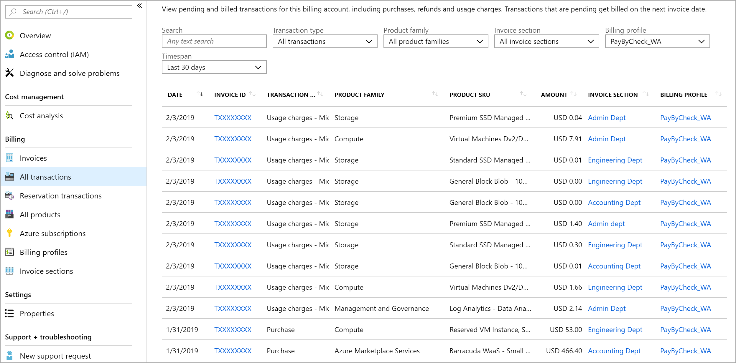Select Diagnose and Solve Problems menu item
The height and width of the screenshot is (363, 736).
70,73
